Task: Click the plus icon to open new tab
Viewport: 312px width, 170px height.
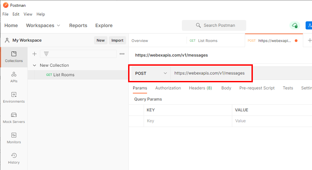Action: [x=309, y=40]
